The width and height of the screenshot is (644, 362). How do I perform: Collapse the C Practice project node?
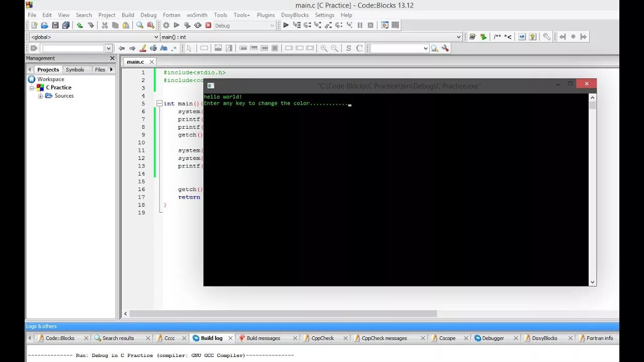(31, 87)
